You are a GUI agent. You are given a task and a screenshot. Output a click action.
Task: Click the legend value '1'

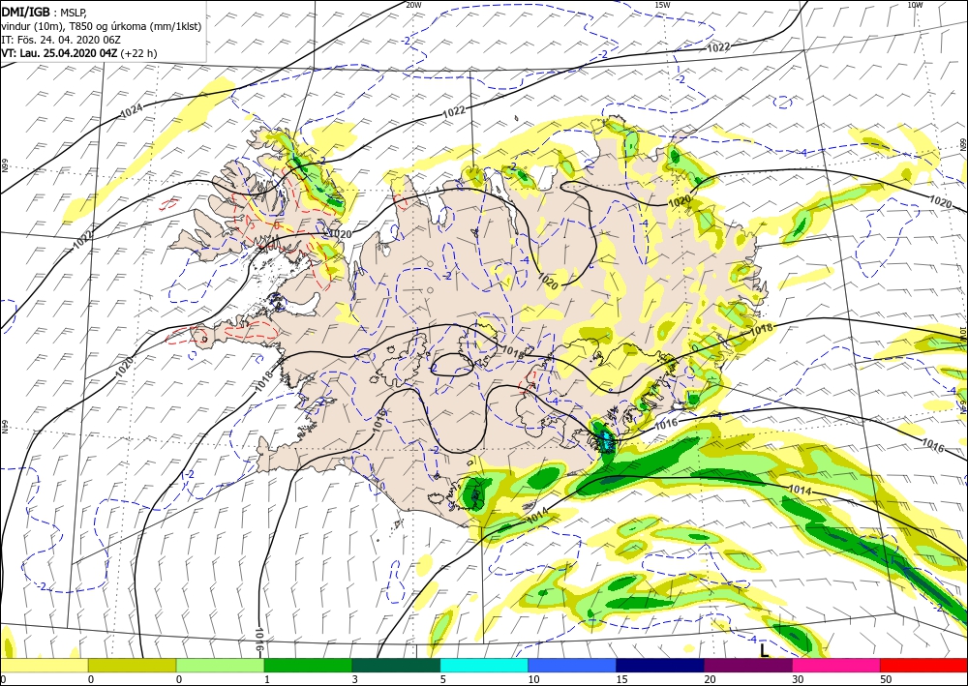click(267, 679)
